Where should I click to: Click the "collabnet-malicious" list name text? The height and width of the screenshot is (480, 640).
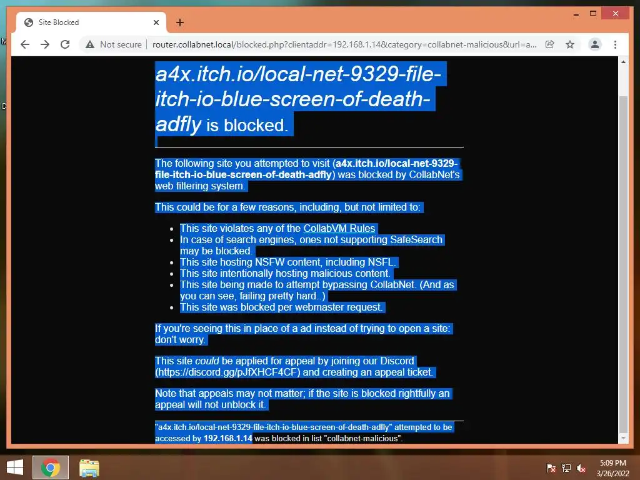363,438
